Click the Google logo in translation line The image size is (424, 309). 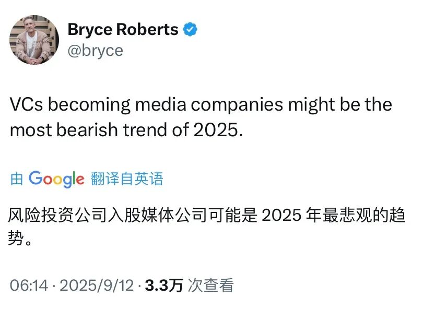pyautogui.click(x=56, y=179)
